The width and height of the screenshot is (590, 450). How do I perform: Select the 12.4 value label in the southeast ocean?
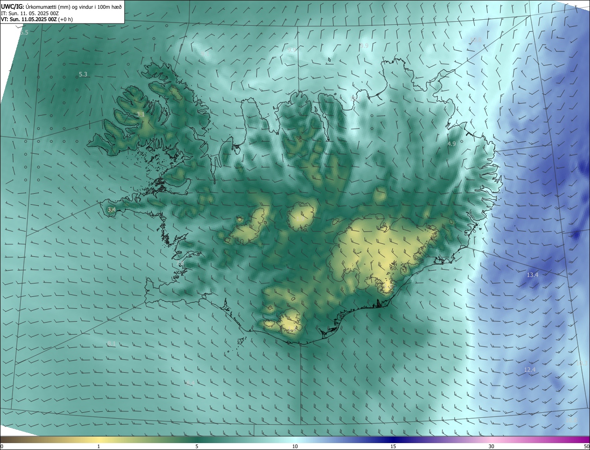click(530, 370)
